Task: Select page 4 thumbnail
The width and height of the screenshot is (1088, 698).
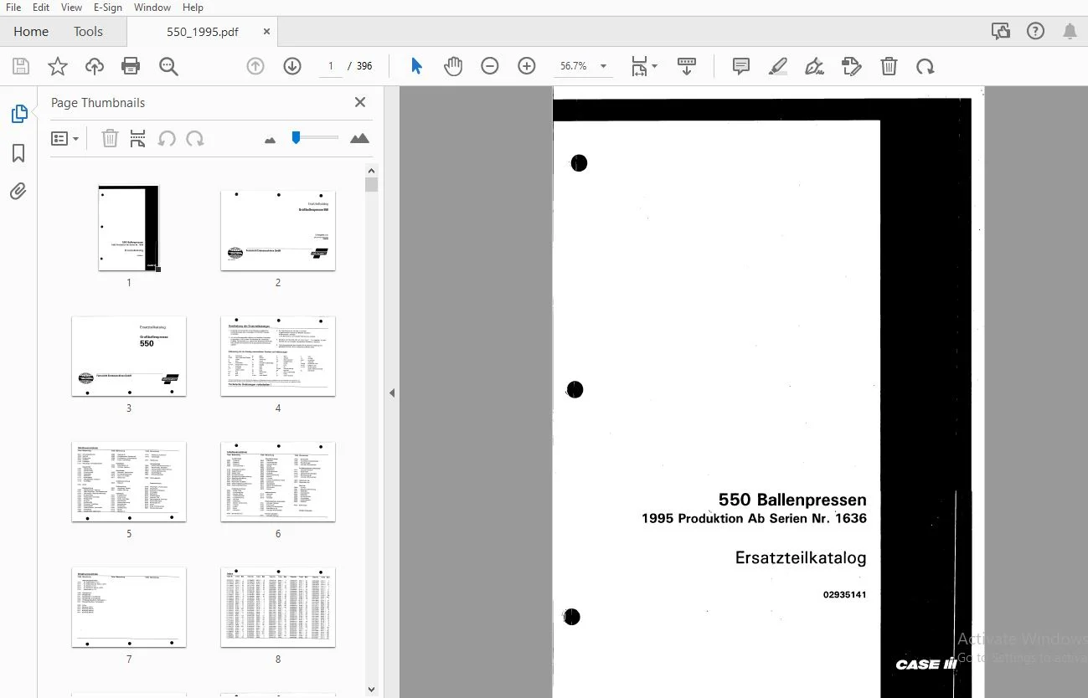Action: (x=278, y=356)
